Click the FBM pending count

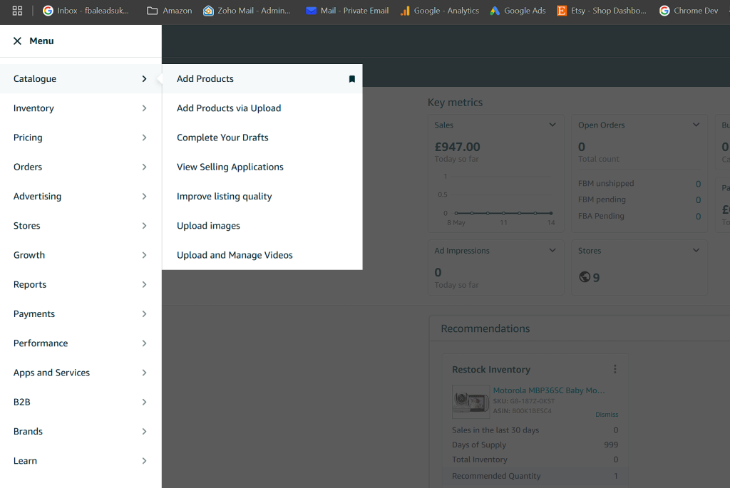(698, 200)
